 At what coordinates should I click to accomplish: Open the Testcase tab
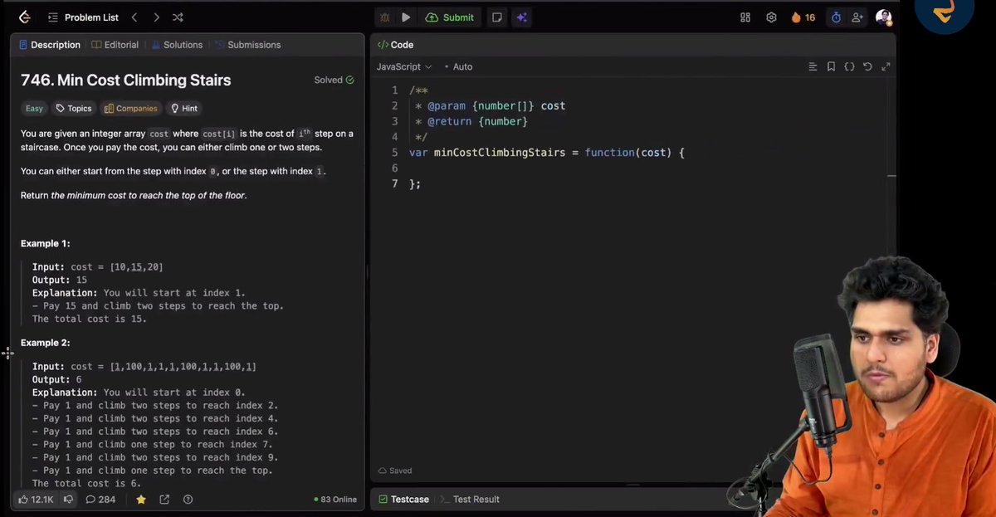click(404, 499)
